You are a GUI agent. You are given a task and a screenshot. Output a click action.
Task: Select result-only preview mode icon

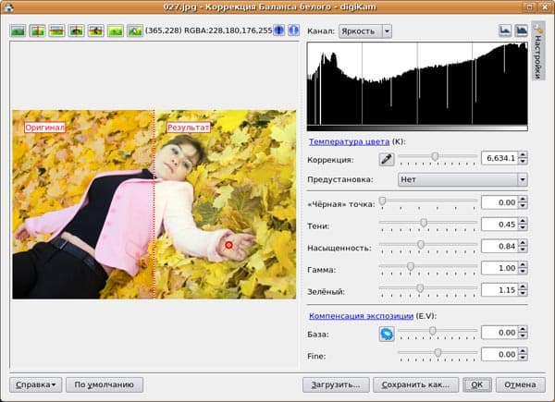tap(116, 30)
